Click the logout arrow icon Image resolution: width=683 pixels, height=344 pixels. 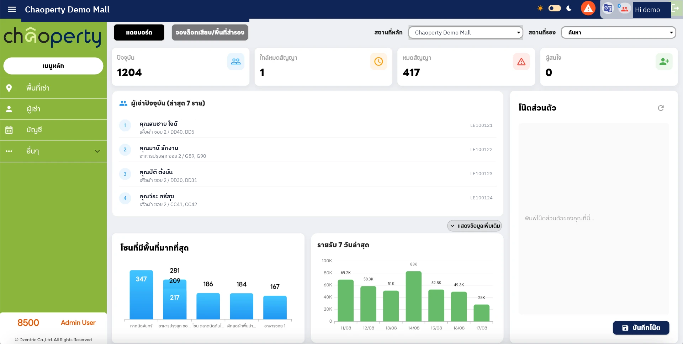(x=675, y=9)
